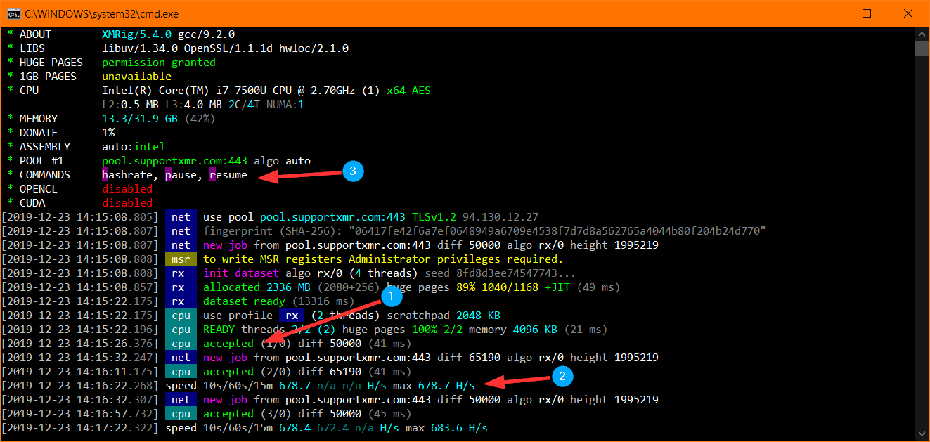Click the IP address 94.130.12.27
The image size is (930, 442).
tap(500, 216)
